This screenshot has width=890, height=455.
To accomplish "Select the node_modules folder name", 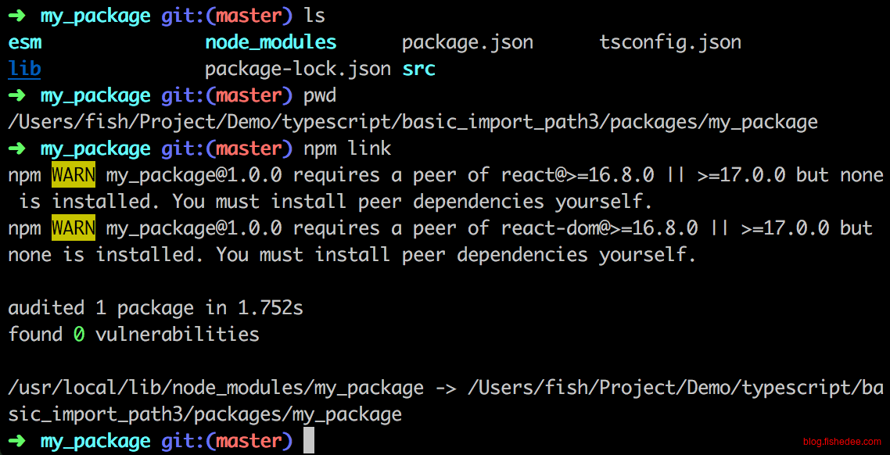I will point(271,42).
